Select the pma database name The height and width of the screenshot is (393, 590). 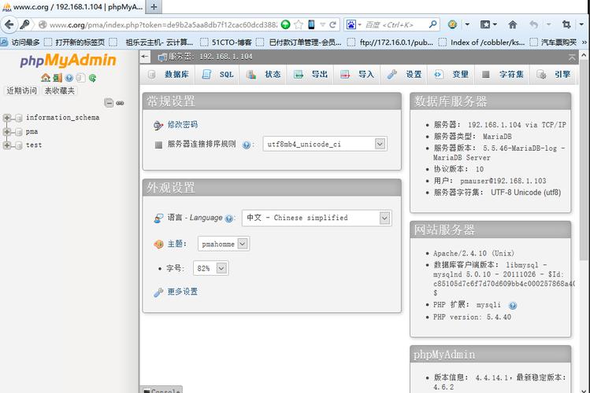[x=32, y=131]
